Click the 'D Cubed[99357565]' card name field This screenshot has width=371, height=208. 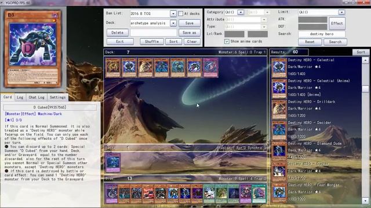(50, 107)
